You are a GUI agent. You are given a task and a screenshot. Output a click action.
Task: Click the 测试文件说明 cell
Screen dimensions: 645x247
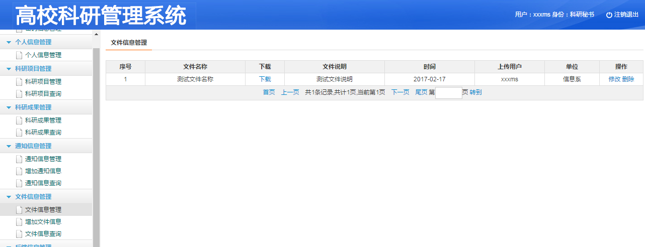[x=335, y=79]
